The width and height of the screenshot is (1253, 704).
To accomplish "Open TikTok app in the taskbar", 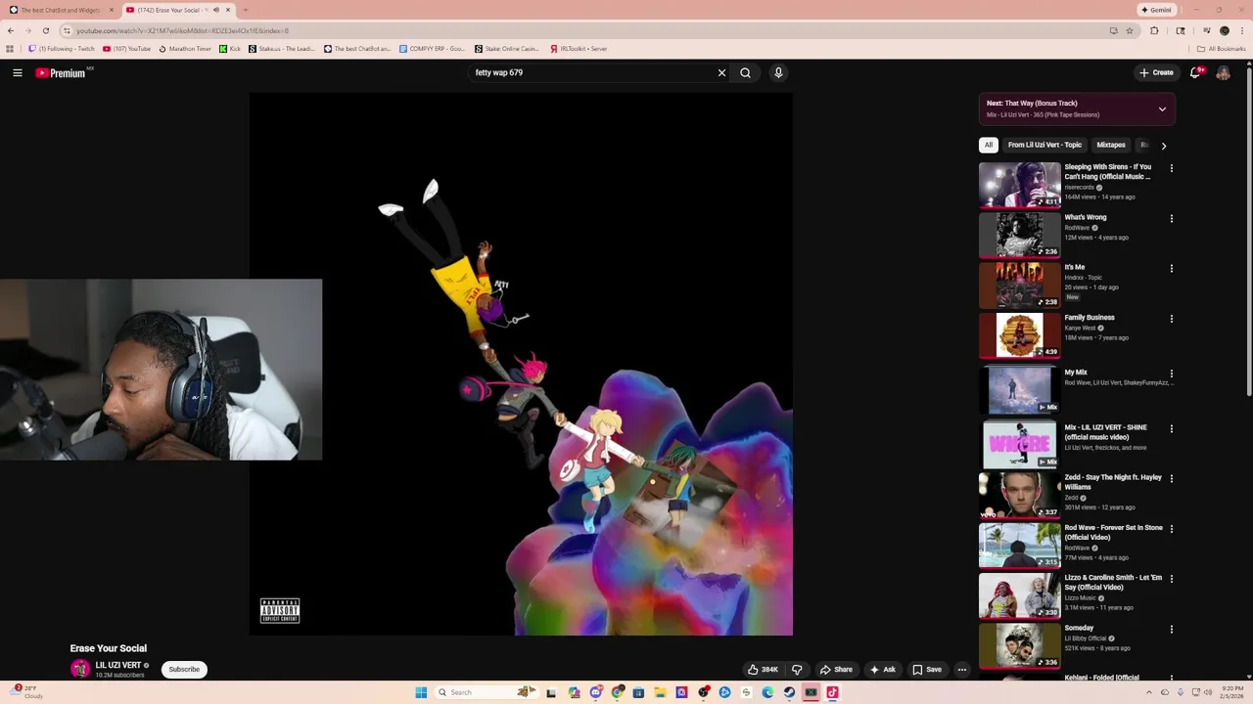I will point(832,692).
